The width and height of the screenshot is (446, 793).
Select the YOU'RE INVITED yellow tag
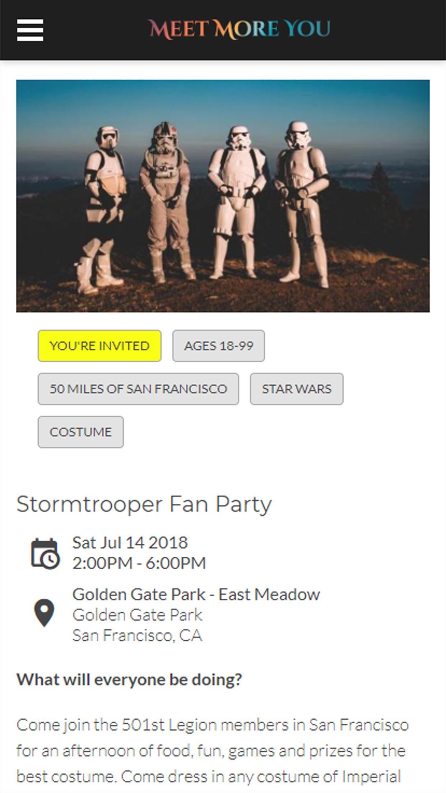[99, 346]
